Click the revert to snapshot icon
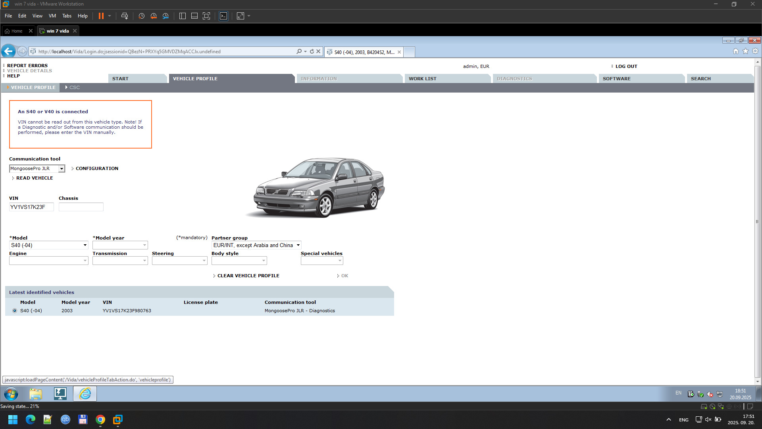 coord(154,16)
